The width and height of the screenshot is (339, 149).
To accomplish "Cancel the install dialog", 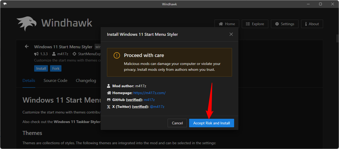I will click(177, 123).
